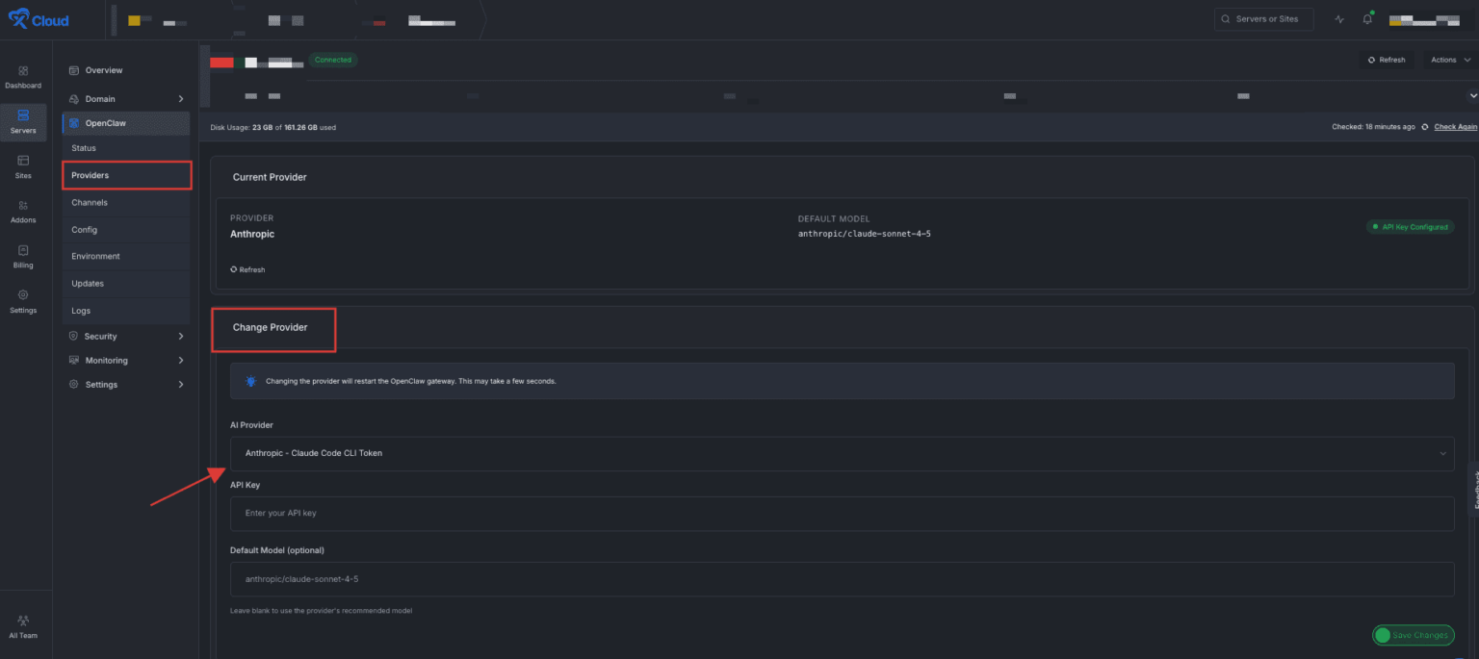Image resolution: width=1479 pixels, height=659 pixels.
Task: Click the Save Changes button
Action: coord(1413,635)
